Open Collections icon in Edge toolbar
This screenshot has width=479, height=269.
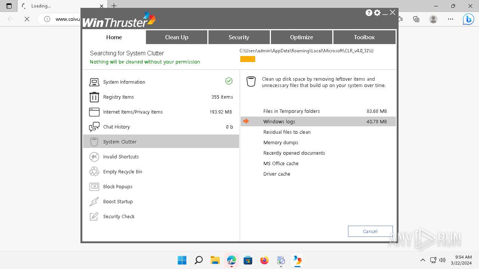click(416, 19)
